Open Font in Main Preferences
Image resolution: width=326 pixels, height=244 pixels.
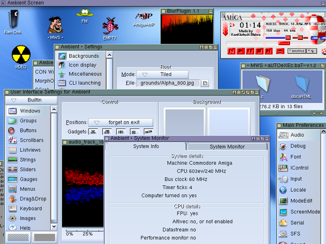(299, 157)
